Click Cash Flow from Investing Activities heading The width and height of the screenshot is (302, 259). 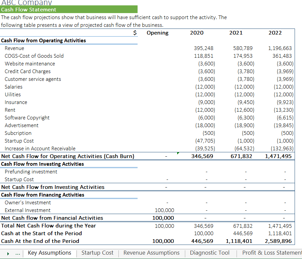tap(42, 164)
